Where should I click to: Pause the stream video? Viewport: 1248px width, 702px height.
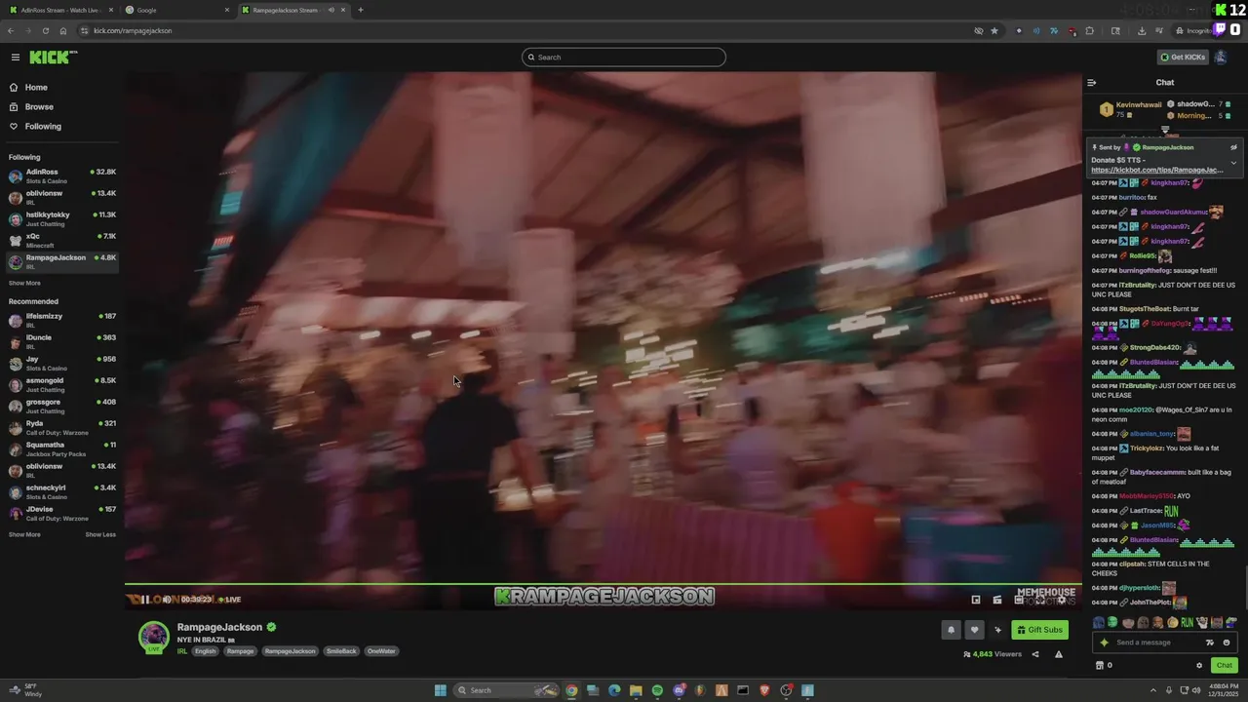pyautogui.click(x=145, y=600)
